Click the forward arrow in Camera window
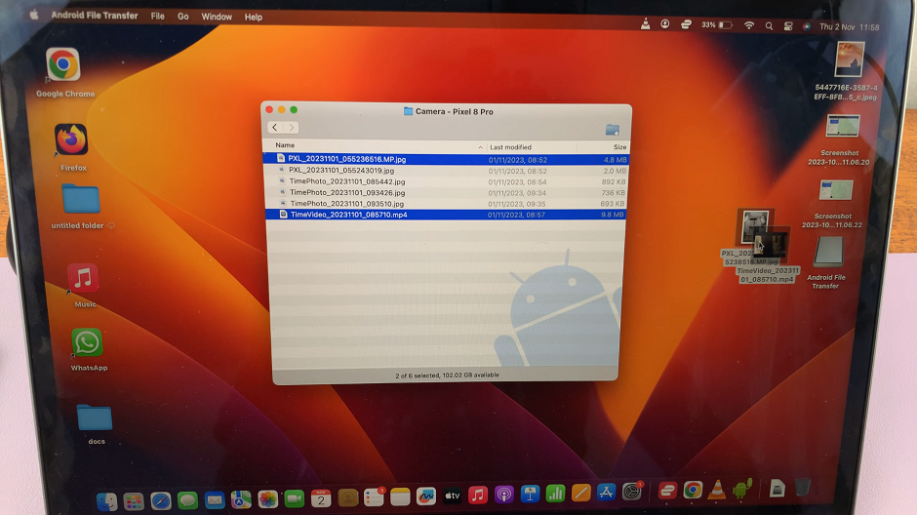Screen dimensions: 917x515 click(292, 128)
